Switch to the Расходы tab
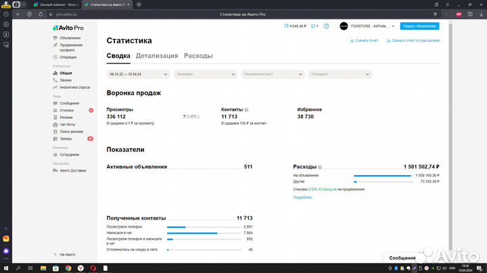The height and width of the screenshot is (273, 487). 198,56
